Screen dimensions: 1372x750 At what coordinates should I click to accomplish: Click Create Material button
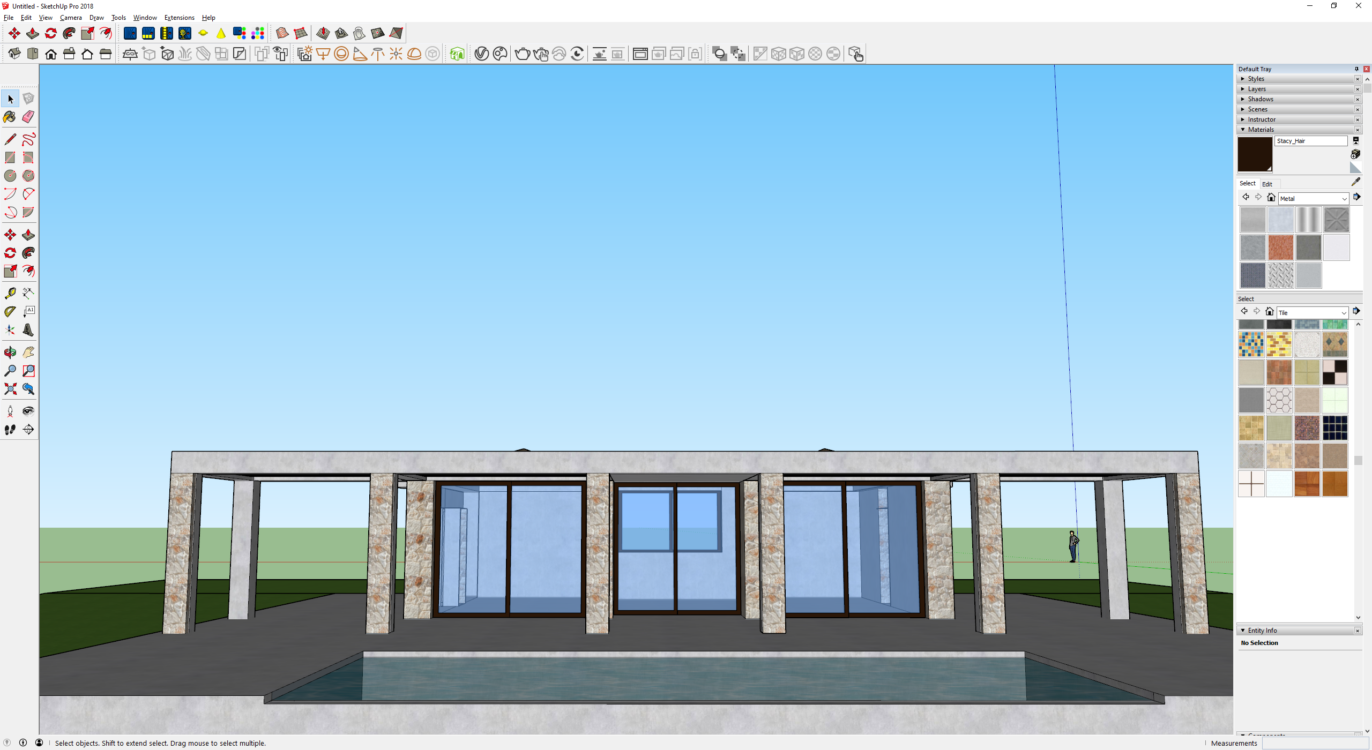[x=1355, y=154]
